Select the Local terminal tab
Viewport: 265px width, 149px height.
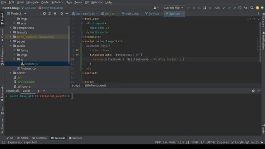pyautogui.click(x=26, y=91)
